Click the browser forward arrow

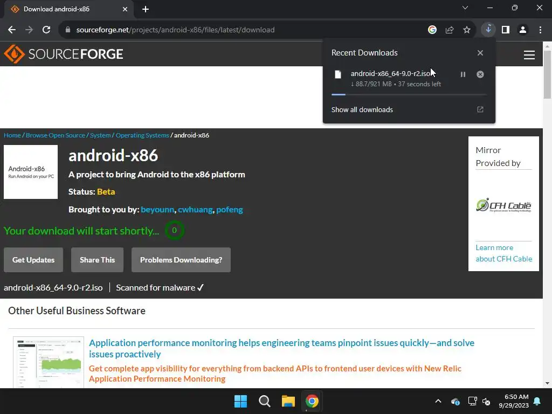[x=29, y=30]
